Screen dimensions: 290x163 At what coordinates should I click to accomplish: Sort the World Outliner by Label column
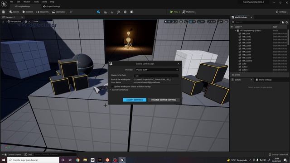click(x=238, y=27)
